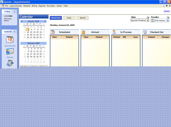Open the File menu
This screenshot has width=171, height=127.
[x=7, y=6]
